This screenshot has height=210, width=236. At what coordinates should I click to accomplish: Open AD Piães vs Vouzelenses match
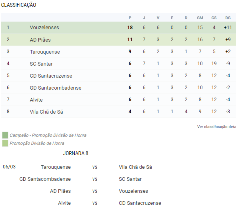pos(119,191)
